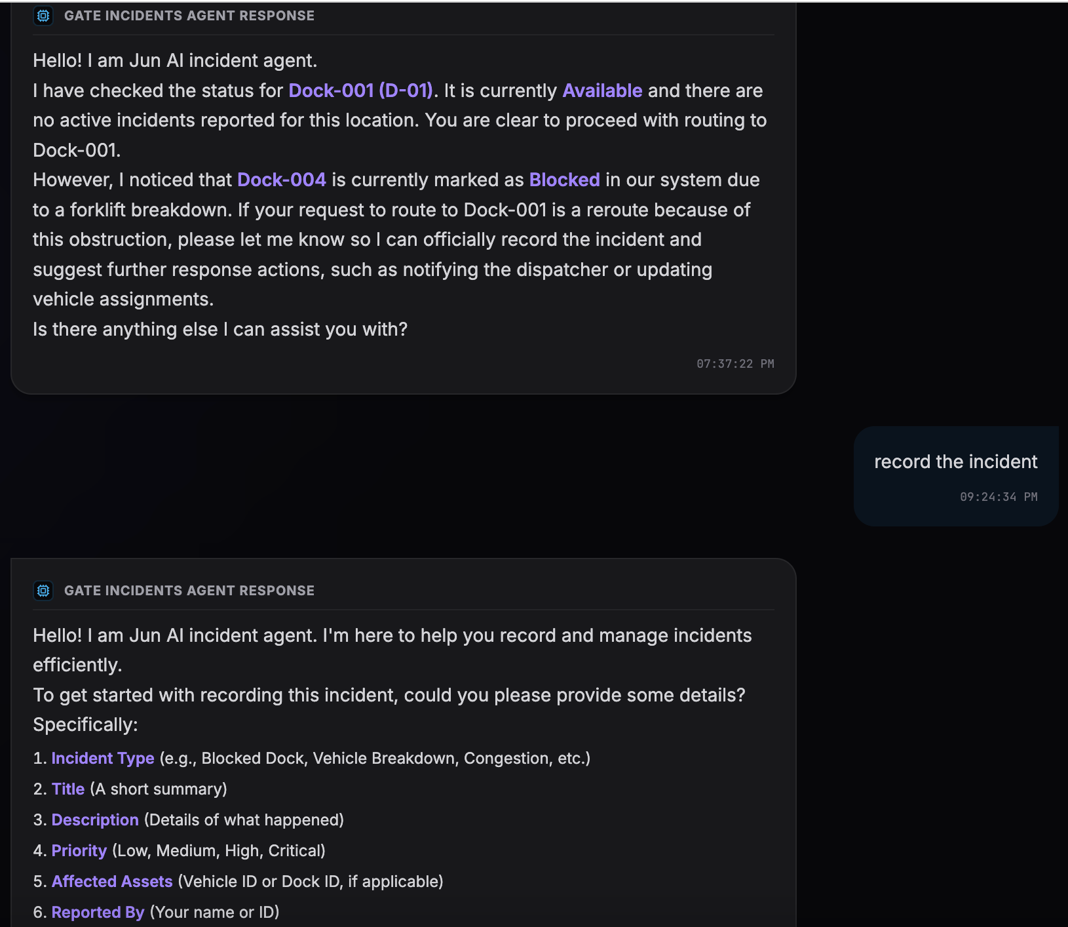Viewport: 1068px width, 927px height.
Task: Click the highlighted Available status text
Action: (x=602, y=90)
